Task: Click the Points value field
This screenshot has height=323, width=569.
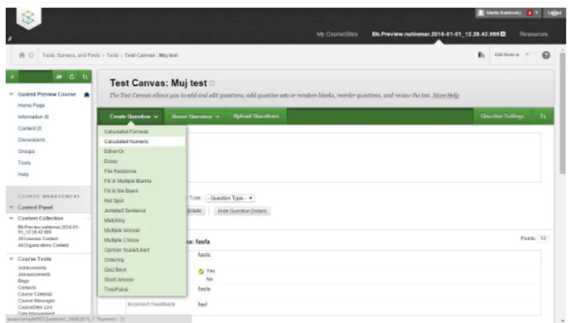Action: click(543, 239)
